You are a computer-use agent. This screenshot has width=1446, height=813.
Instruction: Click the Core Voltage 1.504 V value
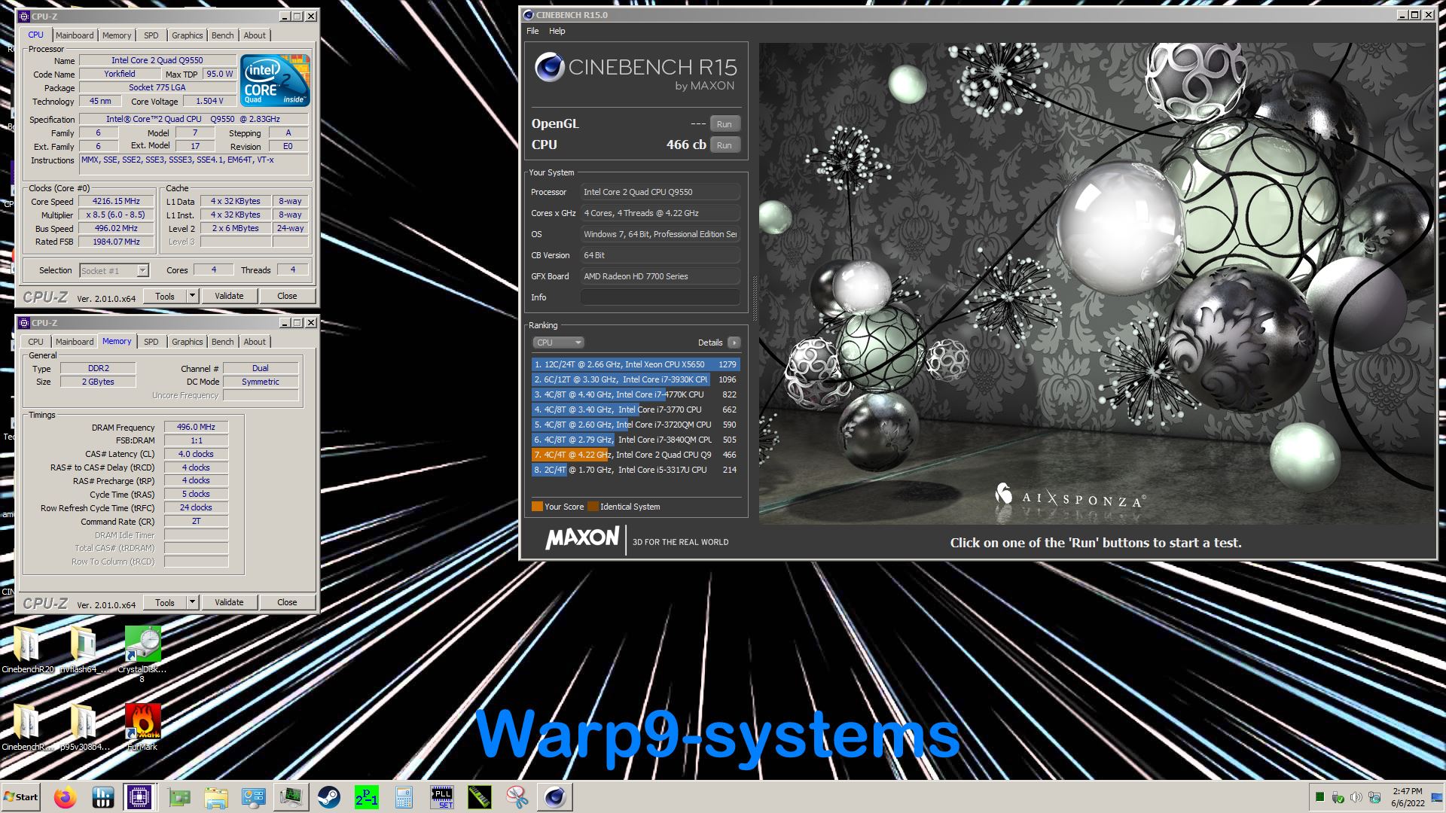click(x=209, y=101)
